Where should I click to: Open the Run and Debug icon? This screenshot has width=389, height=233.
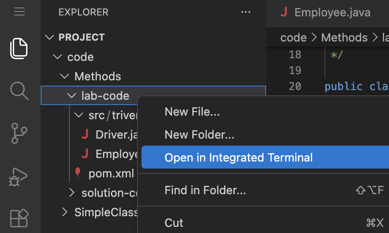[x=18, y=177]
